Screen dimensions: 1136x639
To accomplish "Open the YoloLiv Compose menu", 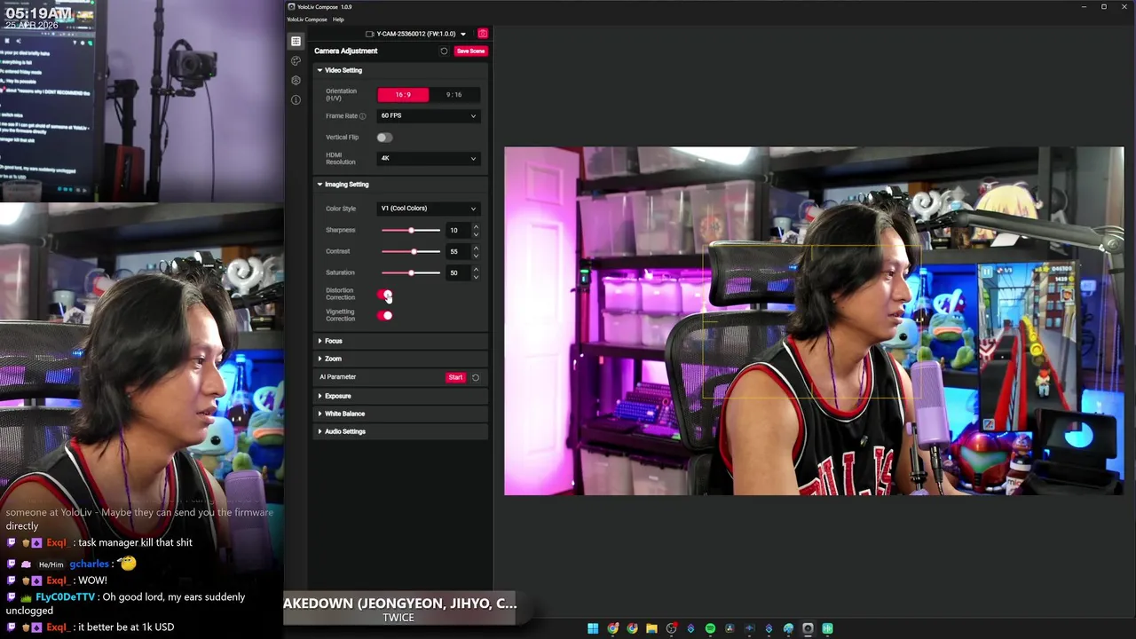I will [x=306, y=20].
